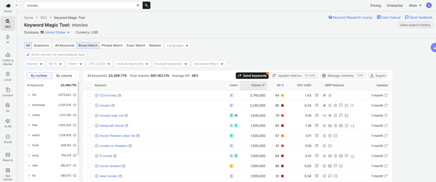The height and width of the screenshot is (182, 436).
Task: Open the User manual link
Action: pyautogui.click(x=388, y=17)
